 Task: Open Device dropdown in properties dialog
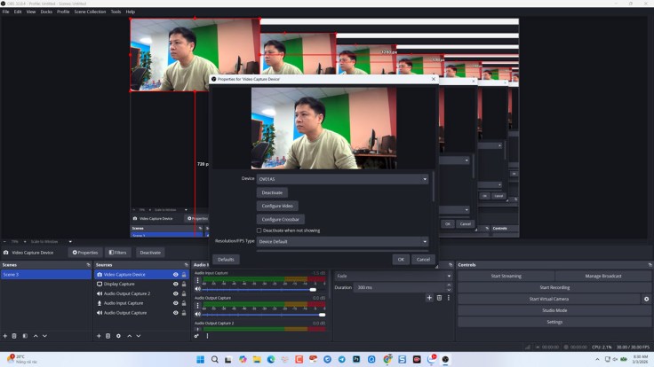(342, 179)
